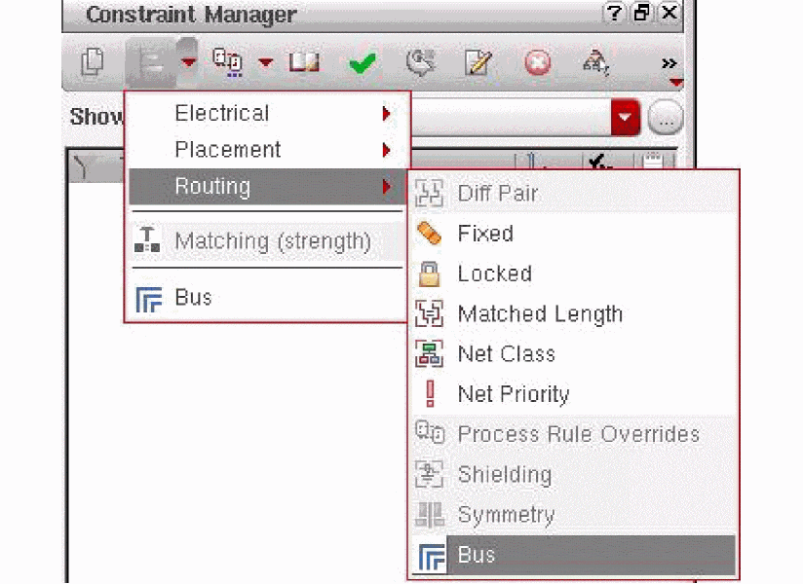This screenshot has width=803, height=584.
Task: Click the hierarchy search toolbar icon
Action: coord(596,62)
